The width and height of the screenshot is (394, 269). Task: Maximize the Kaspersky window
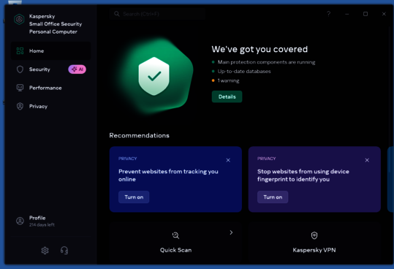click(x=365, y=14)
